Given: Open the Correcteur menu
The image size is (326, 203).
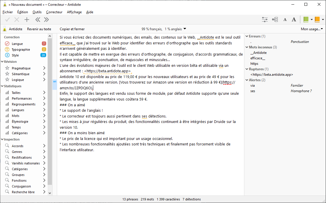Looking at the screenshot, I should point(54,12).
